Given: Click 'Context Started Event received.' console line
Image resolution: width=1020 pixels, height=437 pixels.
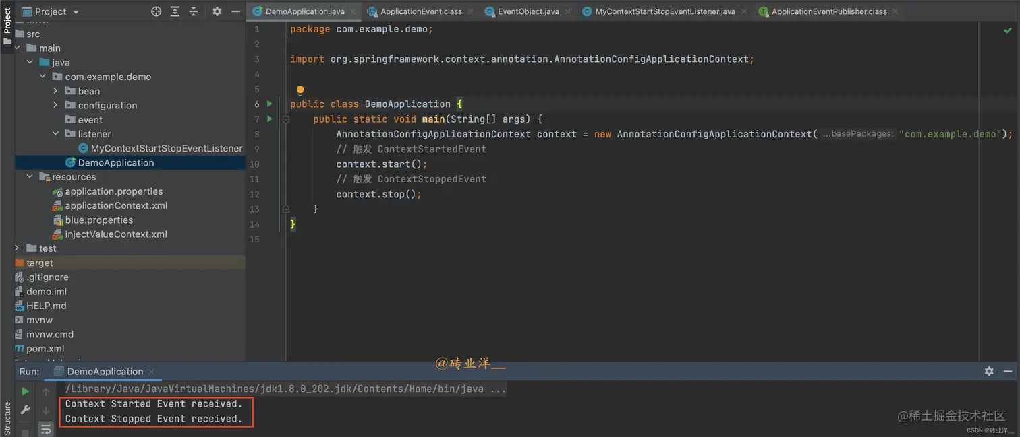Looking at the screenshot, I should pos(154,404).
